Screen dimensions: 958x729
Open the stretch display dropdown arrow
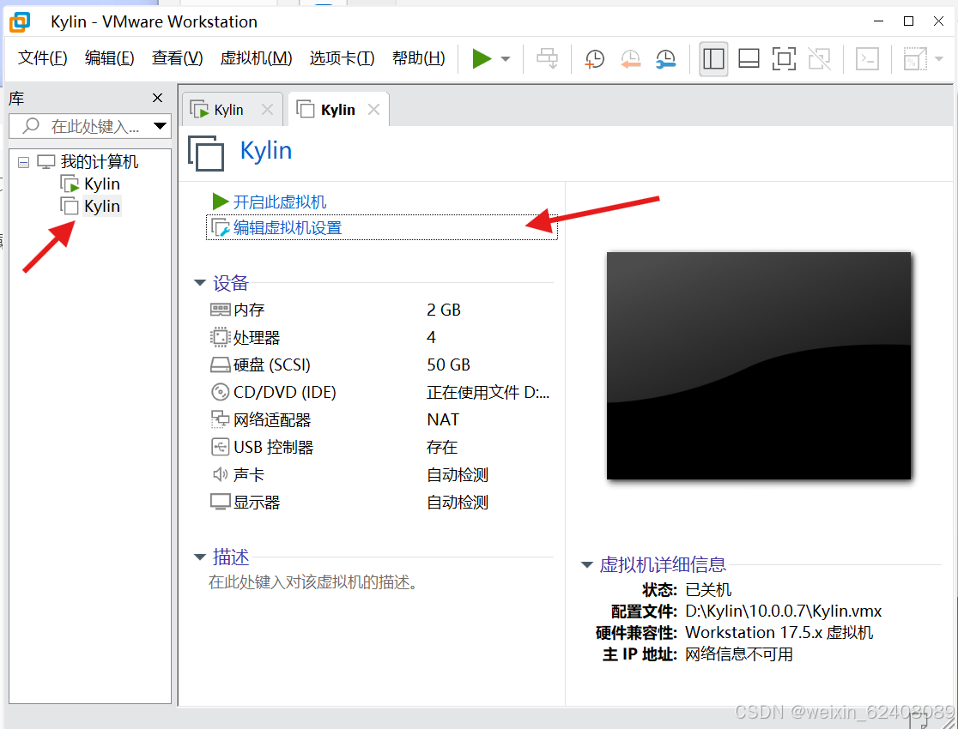pyautogui.click(x=939, y=58)
